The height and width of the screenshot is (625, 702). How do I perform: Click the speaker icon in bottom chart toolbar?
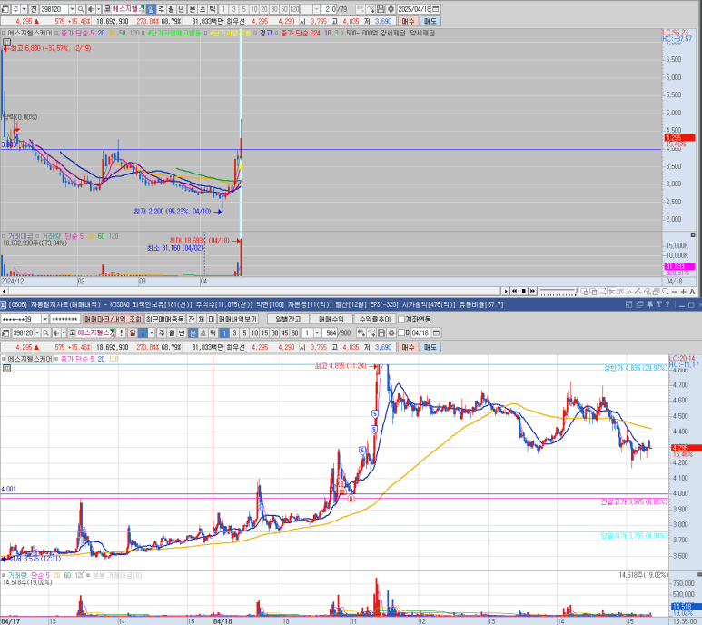coord(56,333)
